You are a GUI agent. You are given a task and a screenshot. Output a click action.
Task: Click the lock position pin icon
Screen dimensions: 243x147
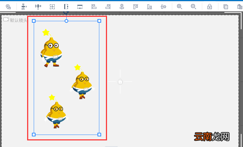pos(8,7)
